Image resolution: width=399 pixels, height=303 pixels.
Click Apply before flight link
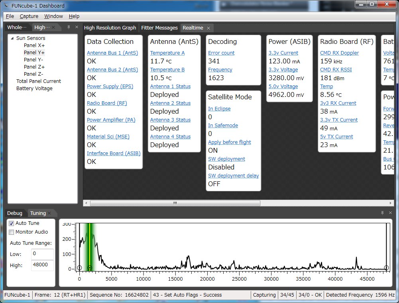point(230,142)
